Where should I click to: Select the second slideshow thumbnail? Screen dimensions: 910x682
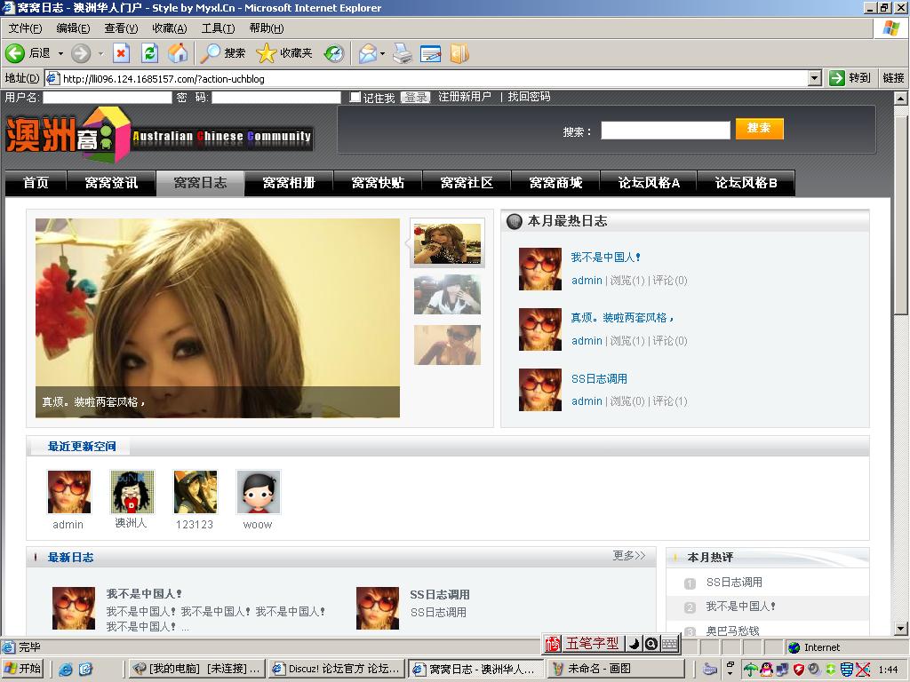447,295
